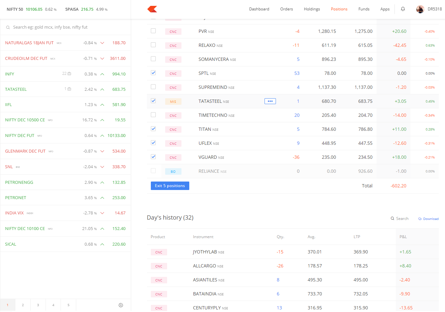This screenshot has width=445, height=312.
Task: Click the NIFTY DEC FUT up arrow
Action: (102, 136)
